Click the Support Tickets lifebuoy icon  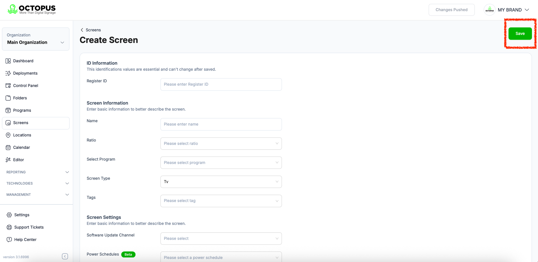tap(9, 227)
